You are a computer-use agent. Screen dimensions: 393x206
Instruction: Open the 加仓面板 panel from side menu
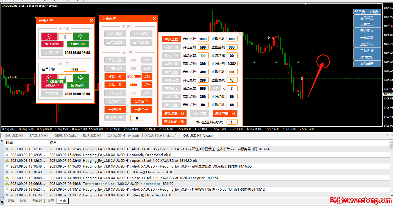367,44
